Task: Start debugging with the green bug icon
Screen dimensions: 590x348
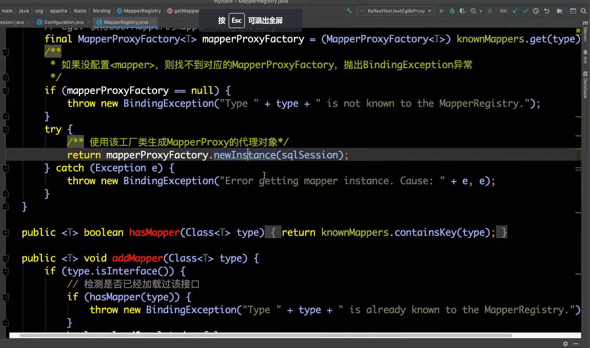Action: pyautogui.click(x=452, y=11)
